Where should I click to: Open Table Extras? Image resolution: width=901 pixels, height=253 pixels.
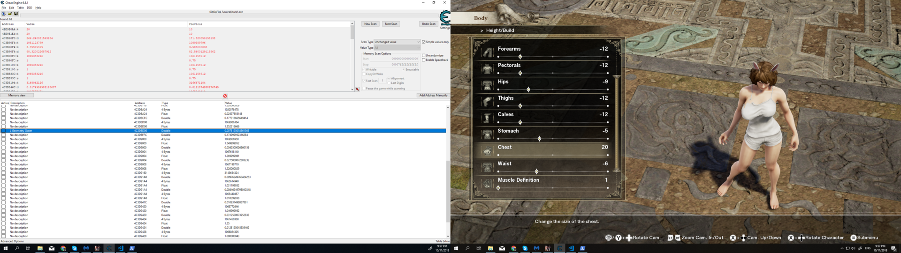tap(442, 241)
